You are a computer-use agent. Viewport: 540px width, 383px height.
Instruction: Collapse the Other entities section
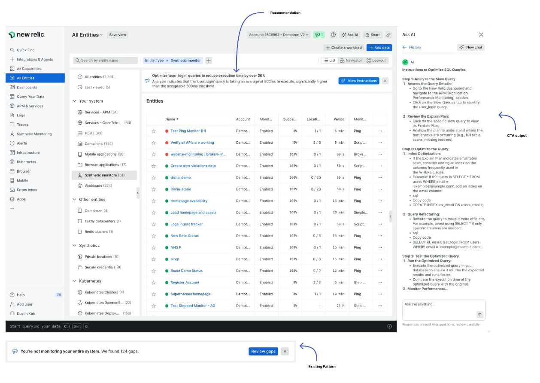click(74, 200)
